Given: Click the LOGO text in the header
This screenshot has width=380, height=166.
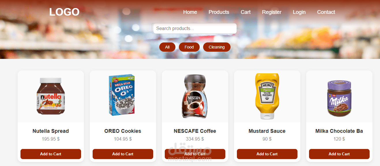Looking at the screenshot, I should click(x=64, y=12).
